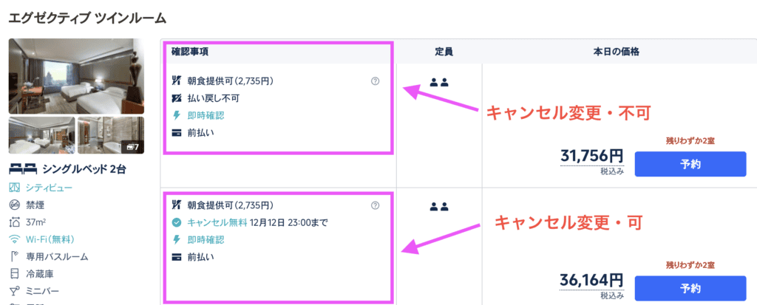Click the Wi-Fi icon in amenities
757x305 pixels.
[14, 239]
